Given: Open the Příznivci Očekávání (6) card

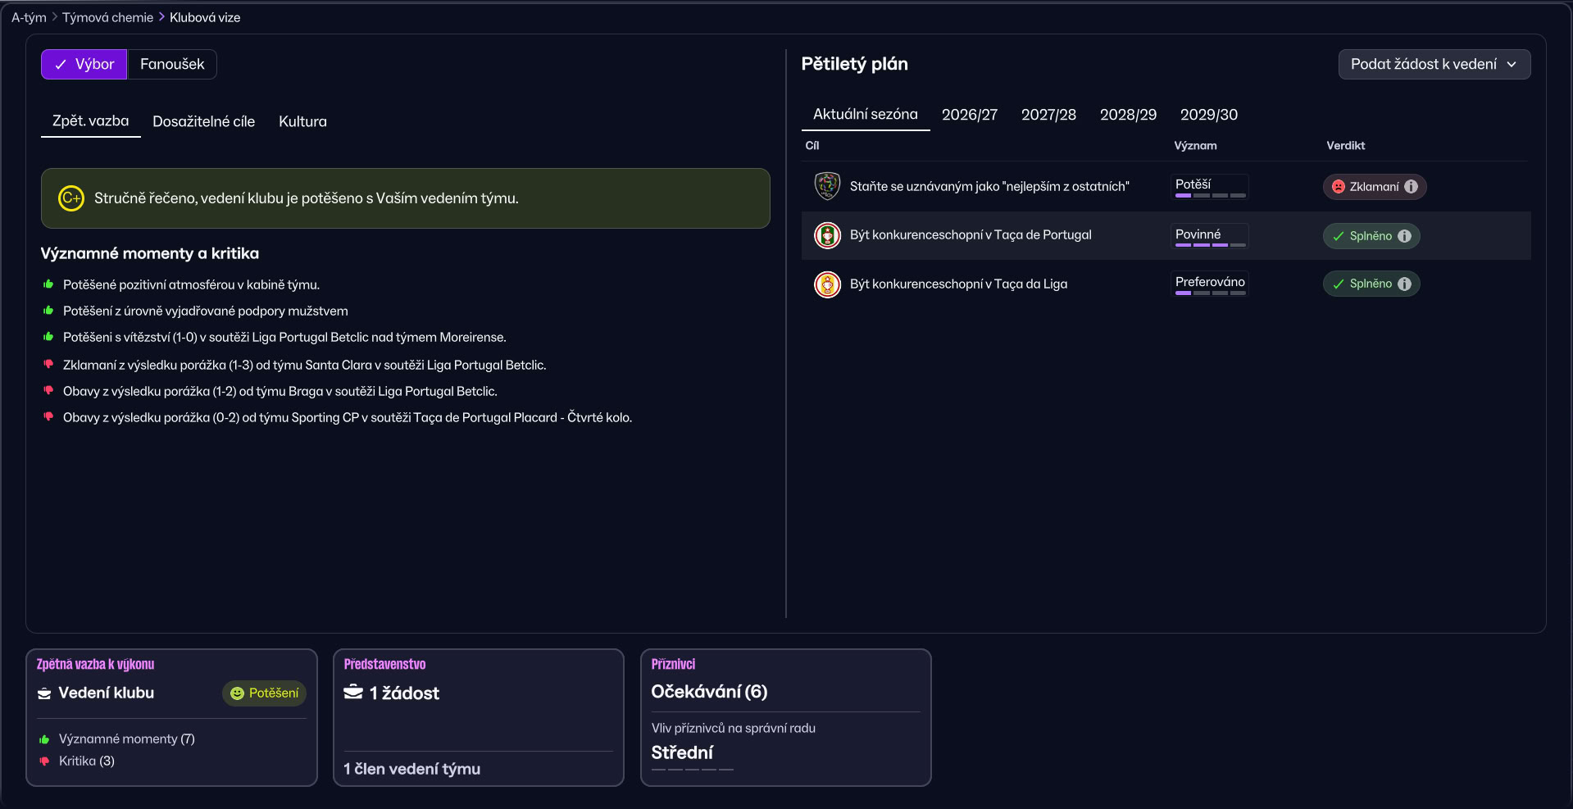Looking at the screenshot, I should click(785, 717).
